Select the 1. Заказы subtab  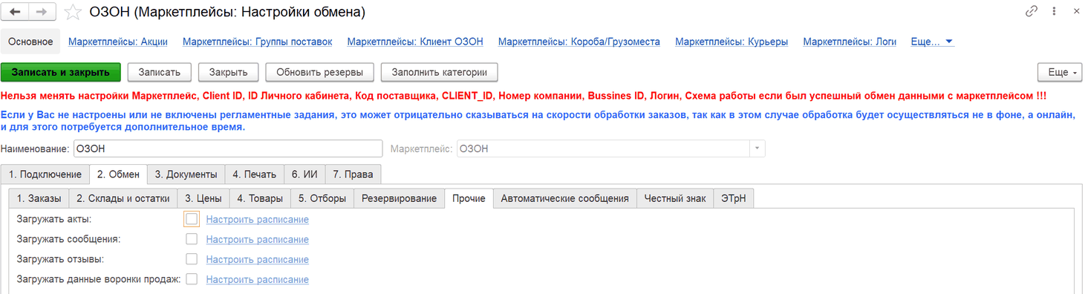click(39, 198)
